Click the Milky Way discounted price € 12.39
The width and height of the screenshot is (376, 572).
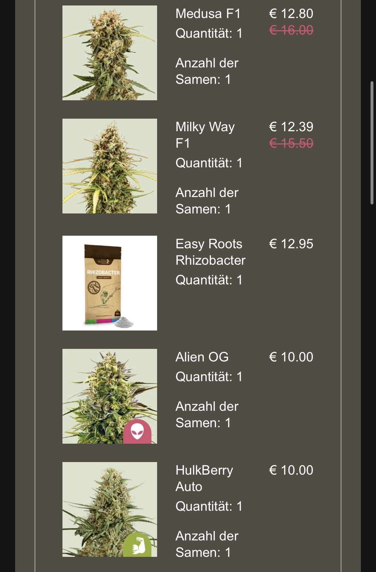pos(291,127)
